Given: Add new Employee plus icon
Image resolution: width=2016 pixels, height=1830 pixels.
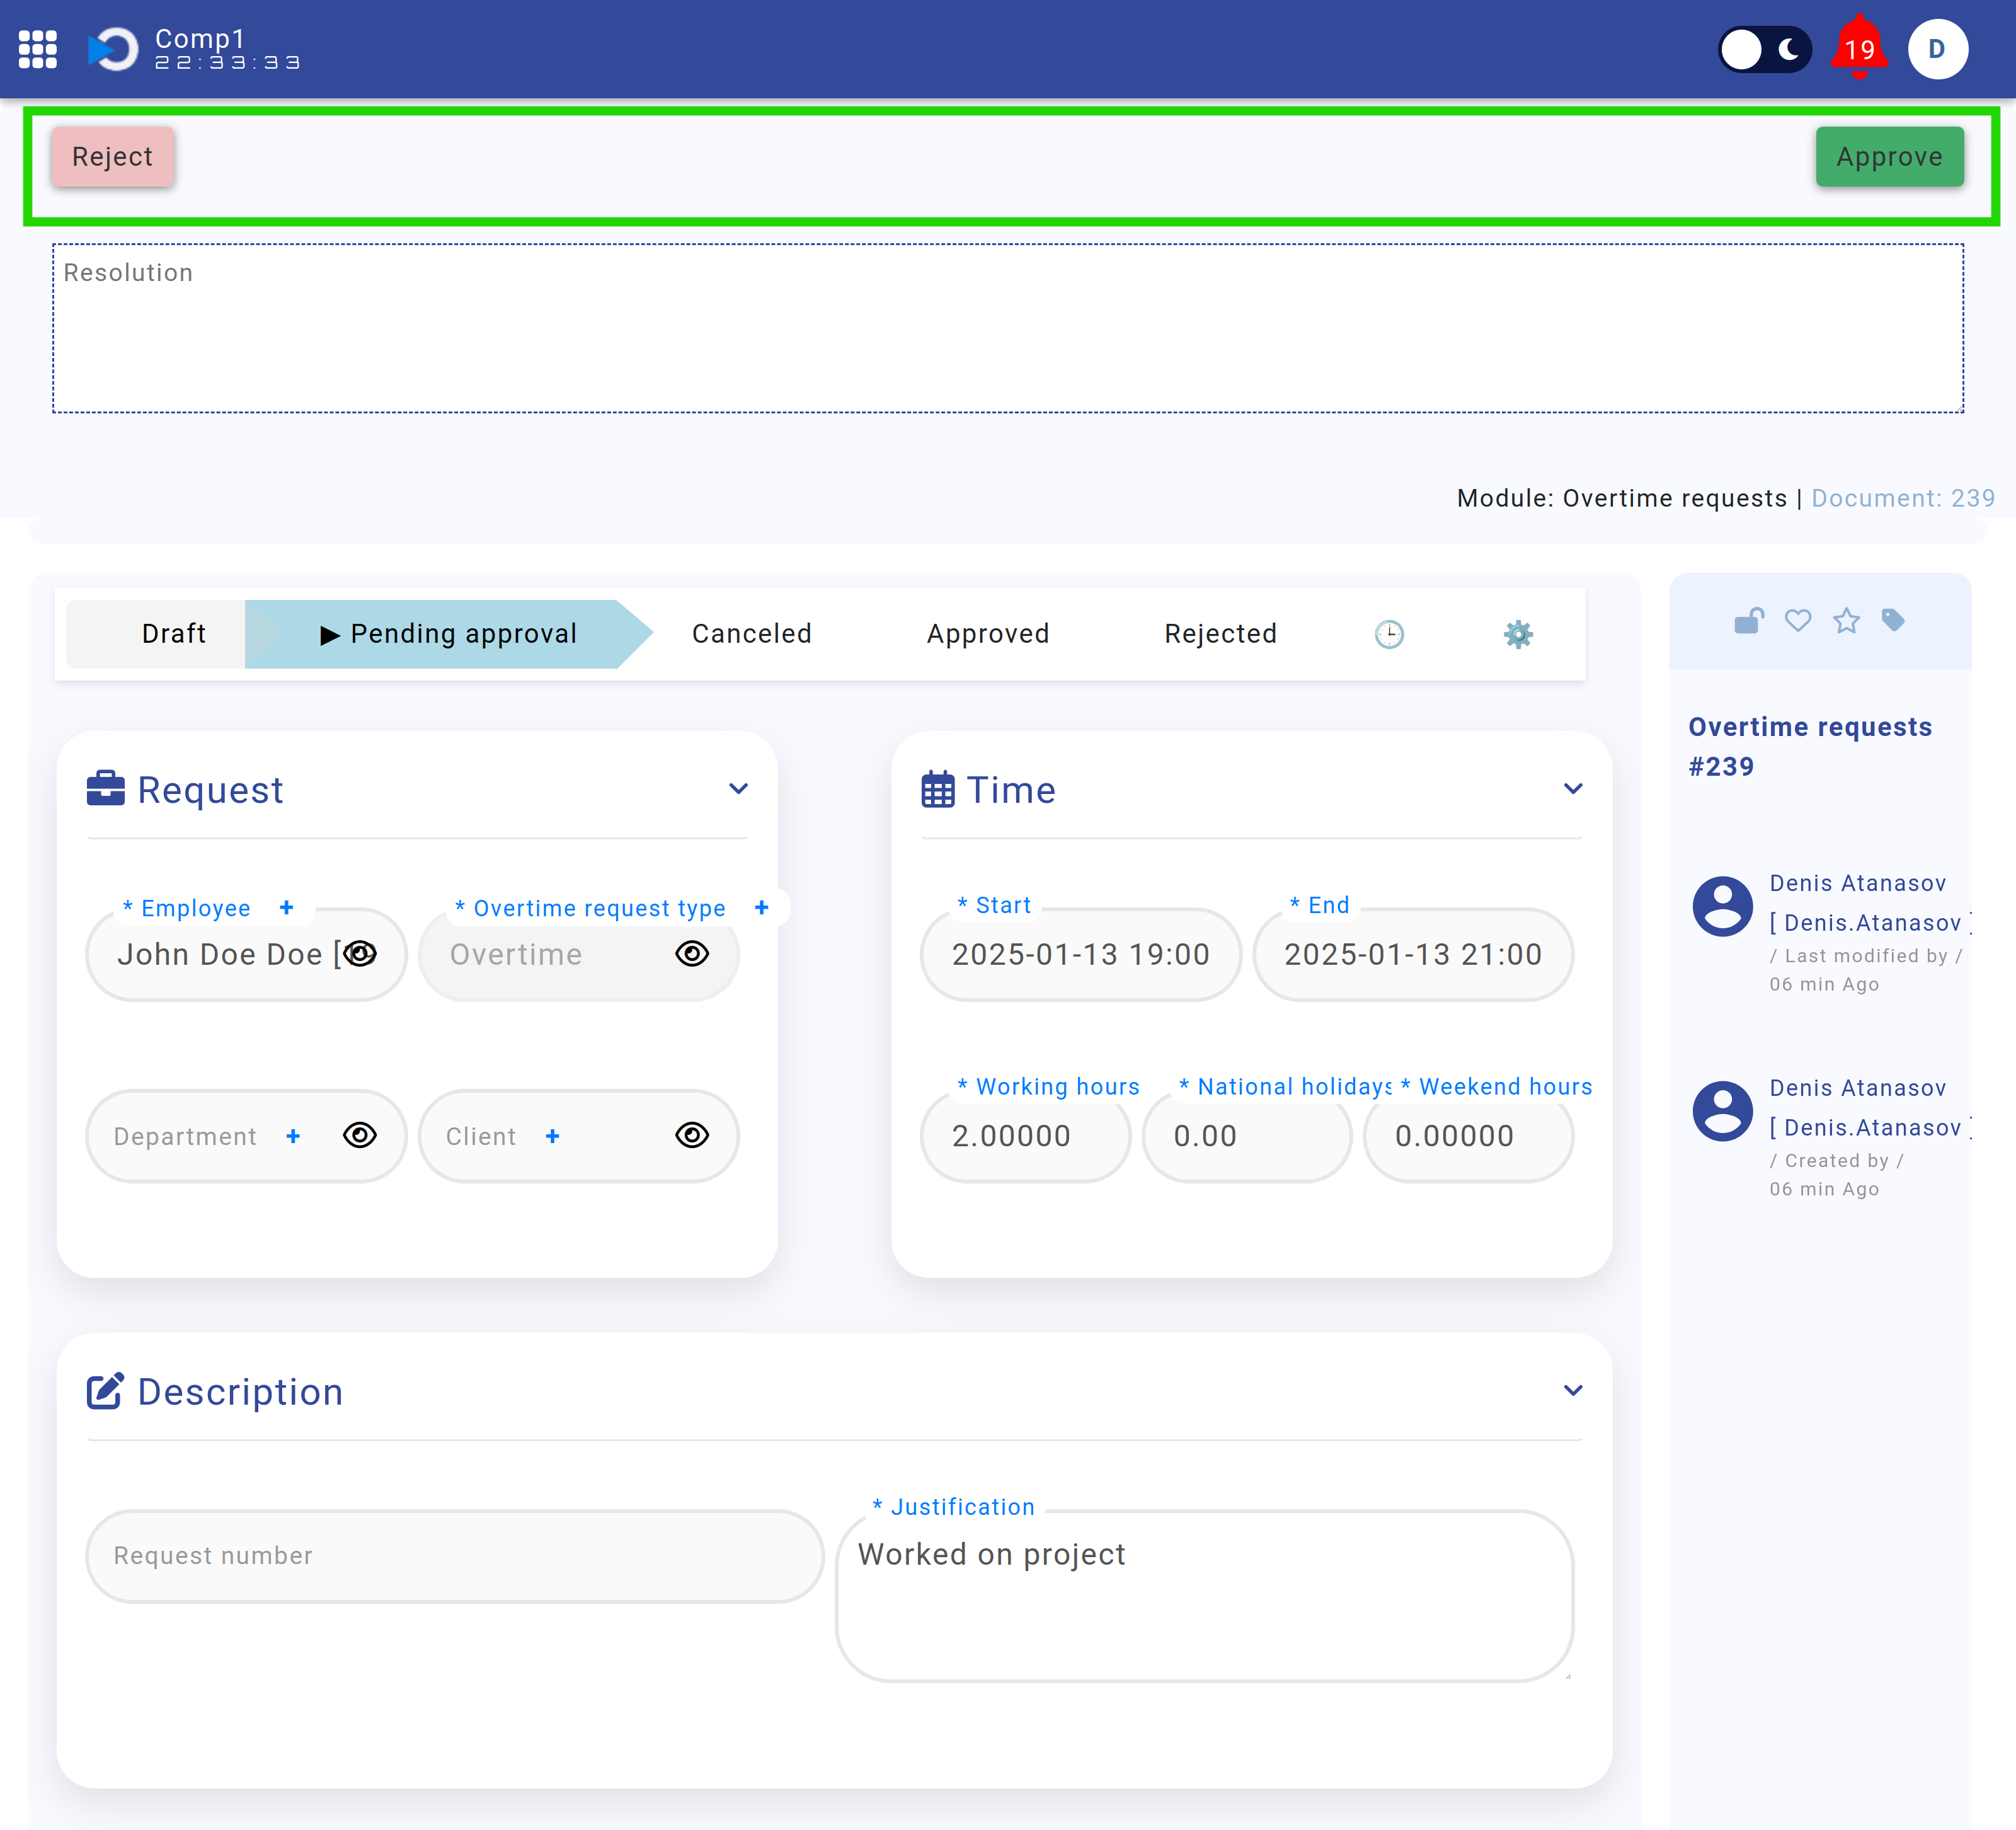Looking at the screenshot, I should (286, 908).
